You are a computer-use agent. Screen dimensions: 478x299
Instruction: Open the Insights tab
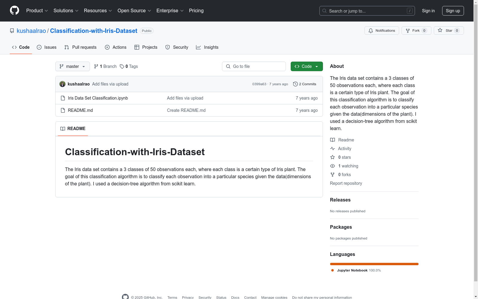207,47
